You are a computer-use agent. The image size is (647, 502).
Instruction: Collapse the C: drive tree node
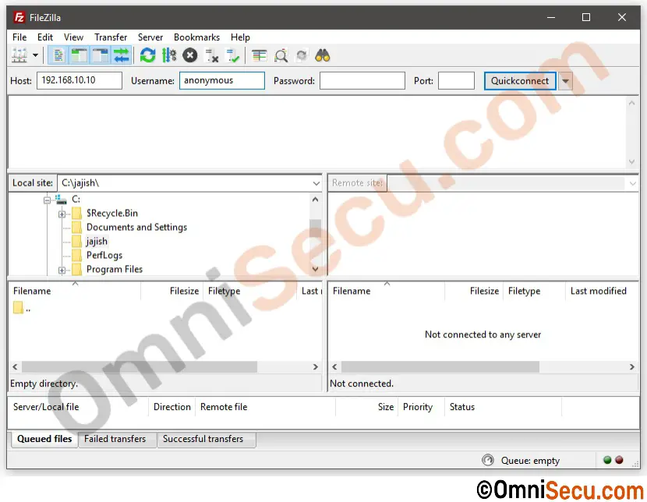pyautogui.click(x=47, y=200)
